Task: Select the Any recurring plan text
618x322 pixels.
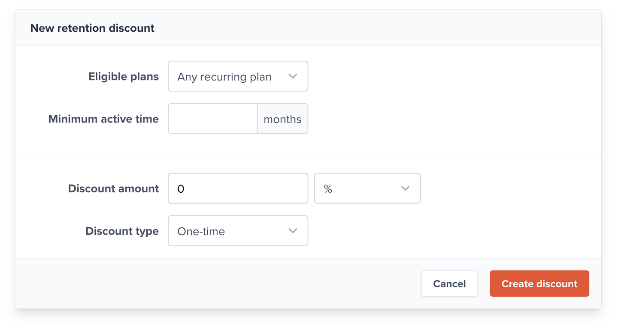Action: (x=224, y=77)
